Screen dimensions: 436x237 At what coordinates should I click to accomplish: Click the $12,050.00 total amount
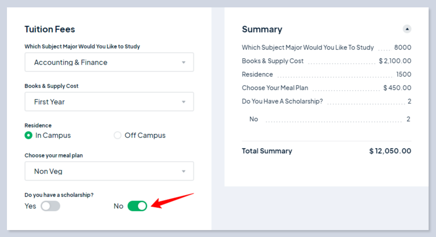pyautogui.click(x=390, y=151)
